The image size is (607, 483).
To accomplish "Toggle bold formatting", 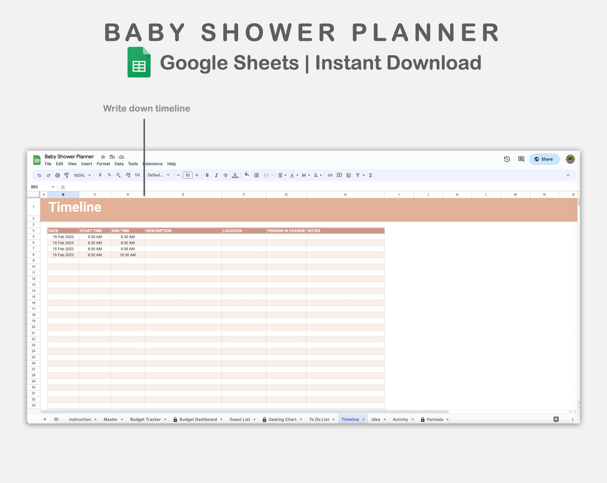I will tap(207, 175).
